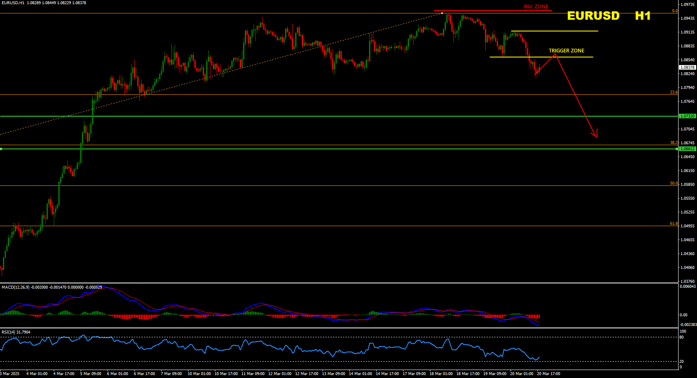697x378 pixels.
Task: Select the green handle on 1.06612 line
Action: (x=1, y=149)
